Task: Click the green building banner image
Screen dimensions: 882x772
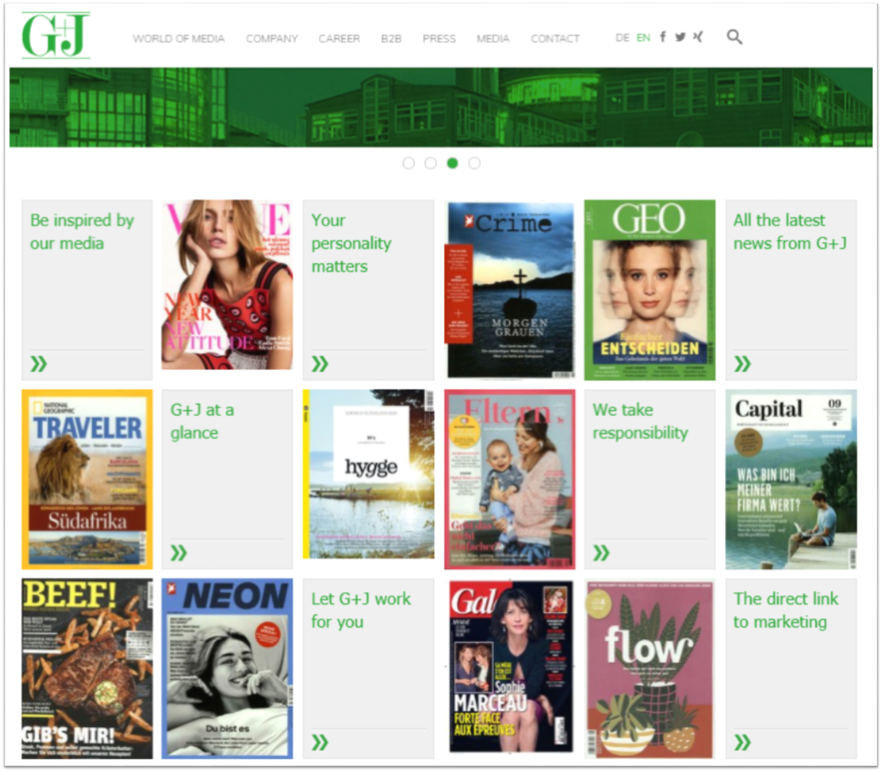Action: click(441, 107)
